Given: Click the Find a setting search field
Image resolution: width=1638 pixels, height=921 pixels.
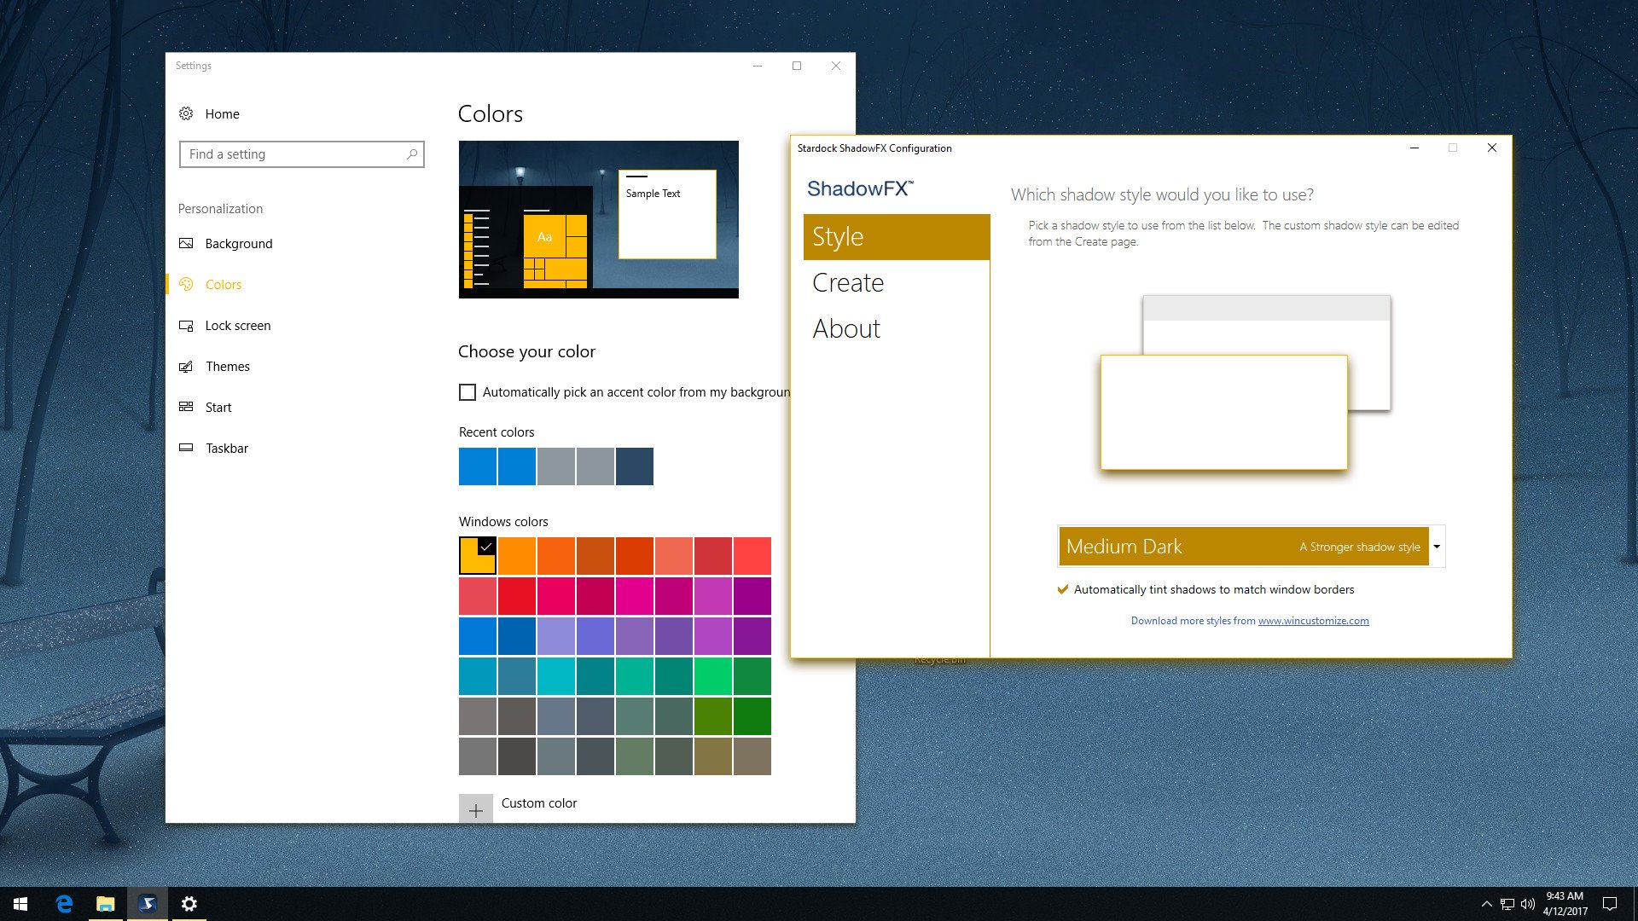Looking at the screenshot, I should point(301,154).
